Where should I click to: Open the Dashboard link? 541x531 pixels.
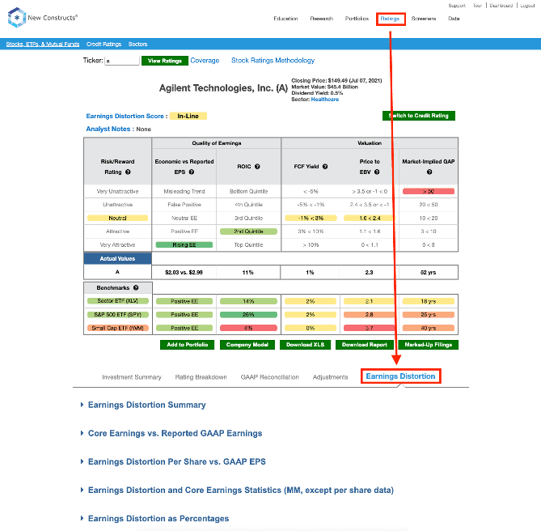pyautogui.click(x=501, y=6)
